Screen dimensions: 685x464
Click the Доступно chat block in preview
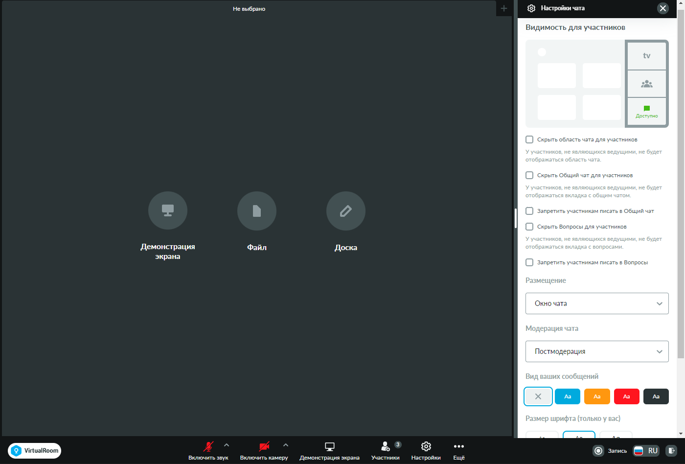(x=647, y=112)
